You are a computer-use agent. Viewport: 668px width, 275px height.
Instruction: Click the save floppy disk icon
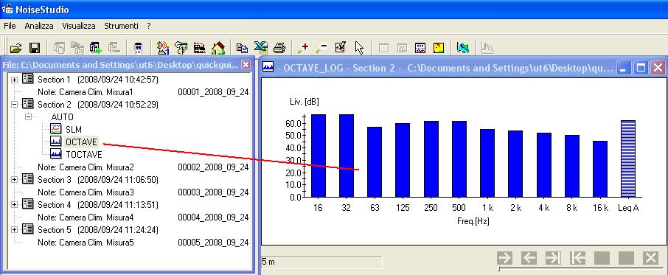point(35,48)
